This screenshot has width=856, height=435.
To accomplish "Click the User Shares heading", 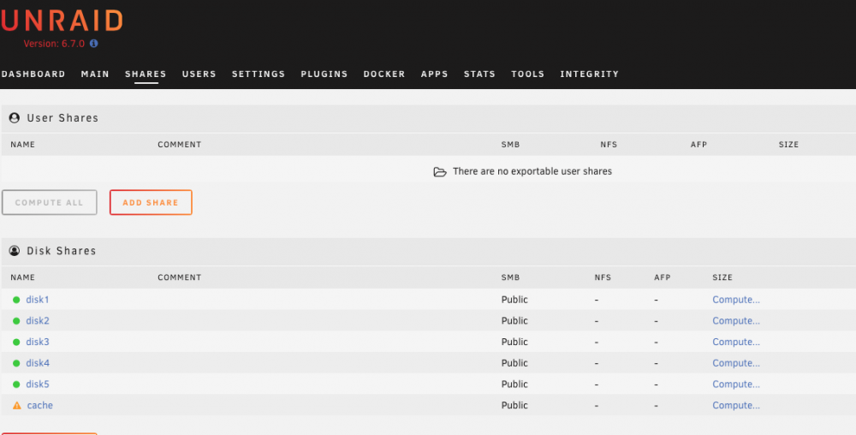I will [62, 118].
